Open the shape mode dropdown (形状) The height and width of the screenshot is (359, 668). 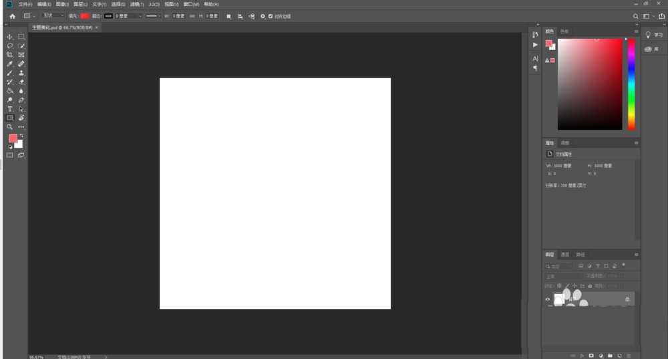(53, 15)
